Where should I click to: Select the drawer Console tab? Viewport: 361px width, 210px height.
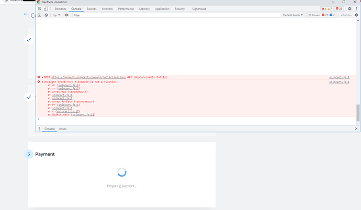coord(50,129)
